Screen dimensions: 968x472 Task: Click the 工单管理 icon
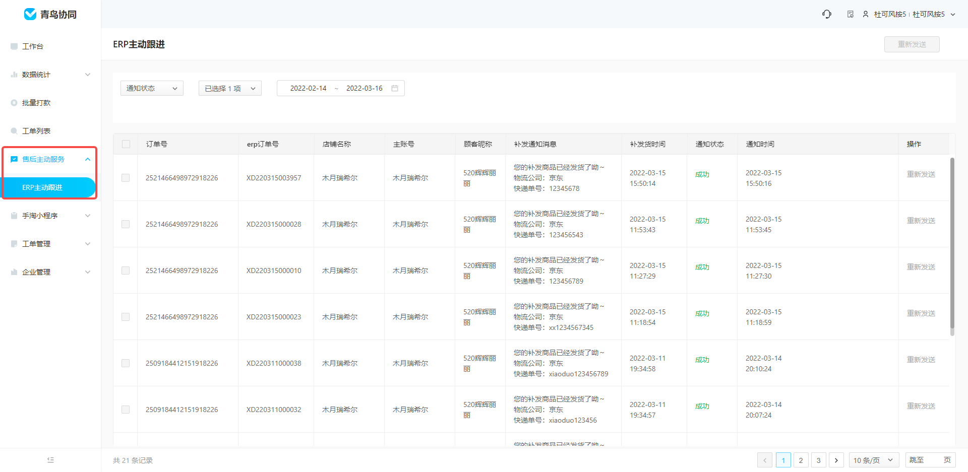click(14, 244)
